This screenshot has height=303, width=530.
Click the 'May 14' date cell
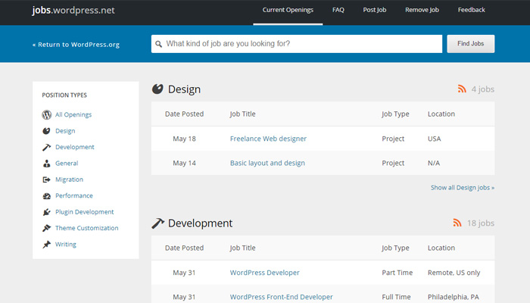184,163
